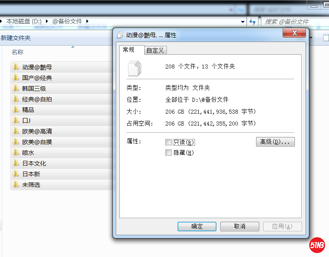Click the 本地磁盘 (D:) breadcrumb
Image resolution: width=329 pixels, height=257 pixels.
(24, 21)
